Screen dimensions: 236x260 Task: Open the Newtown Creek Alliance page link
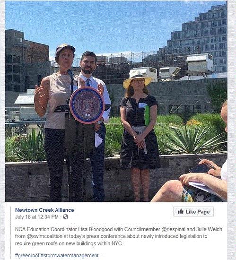click(44, 210)
